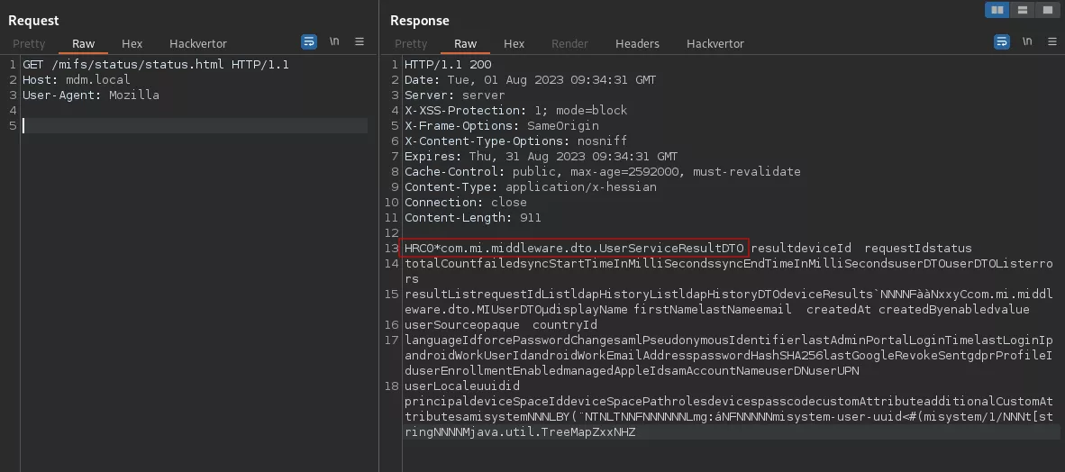Select the Response Raw tab

click(466, 43)
